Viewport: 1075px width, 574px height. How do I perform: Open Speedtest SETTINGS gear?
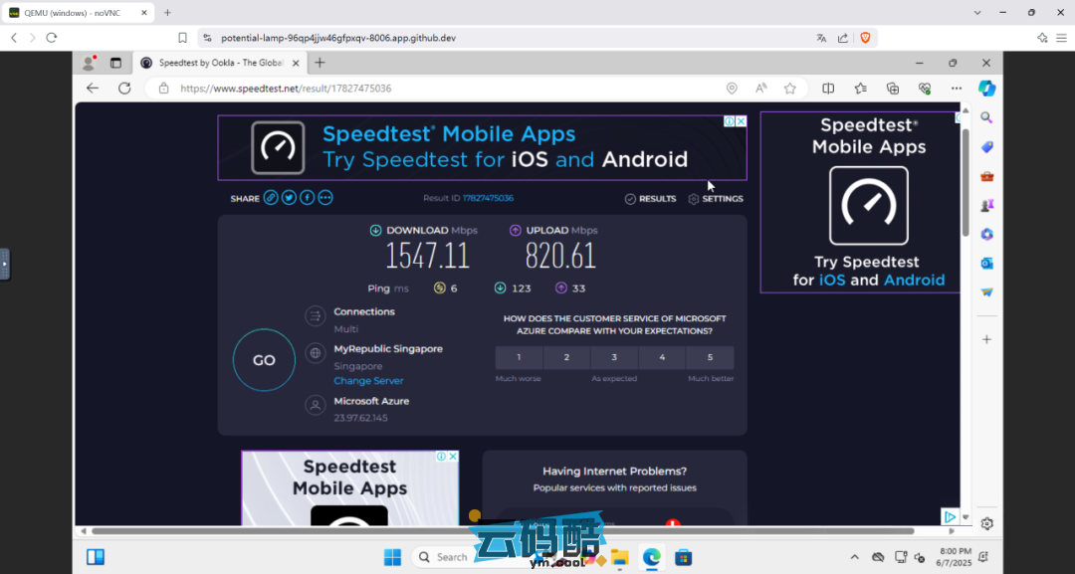click(716, 199)
